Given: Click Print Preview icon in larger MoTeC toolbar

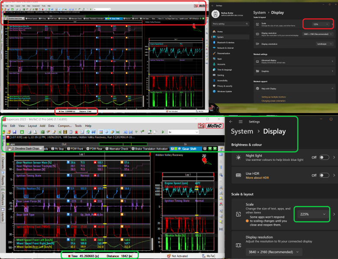Looking at the screenshot, I should coord(35,132).
